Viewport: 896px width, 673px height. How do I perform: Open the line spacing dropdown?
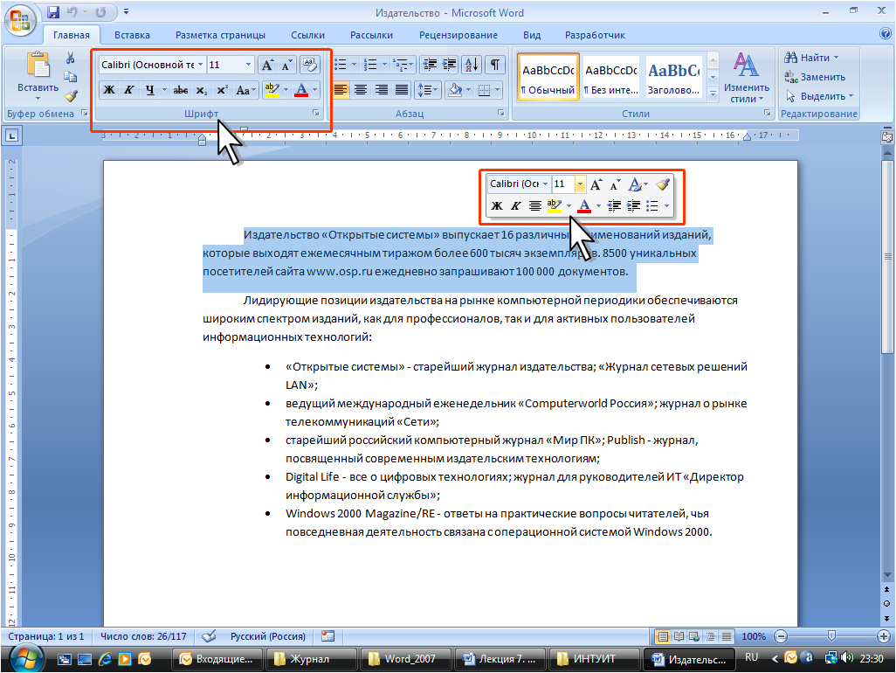pyautogui.click(x=427, y=90)
